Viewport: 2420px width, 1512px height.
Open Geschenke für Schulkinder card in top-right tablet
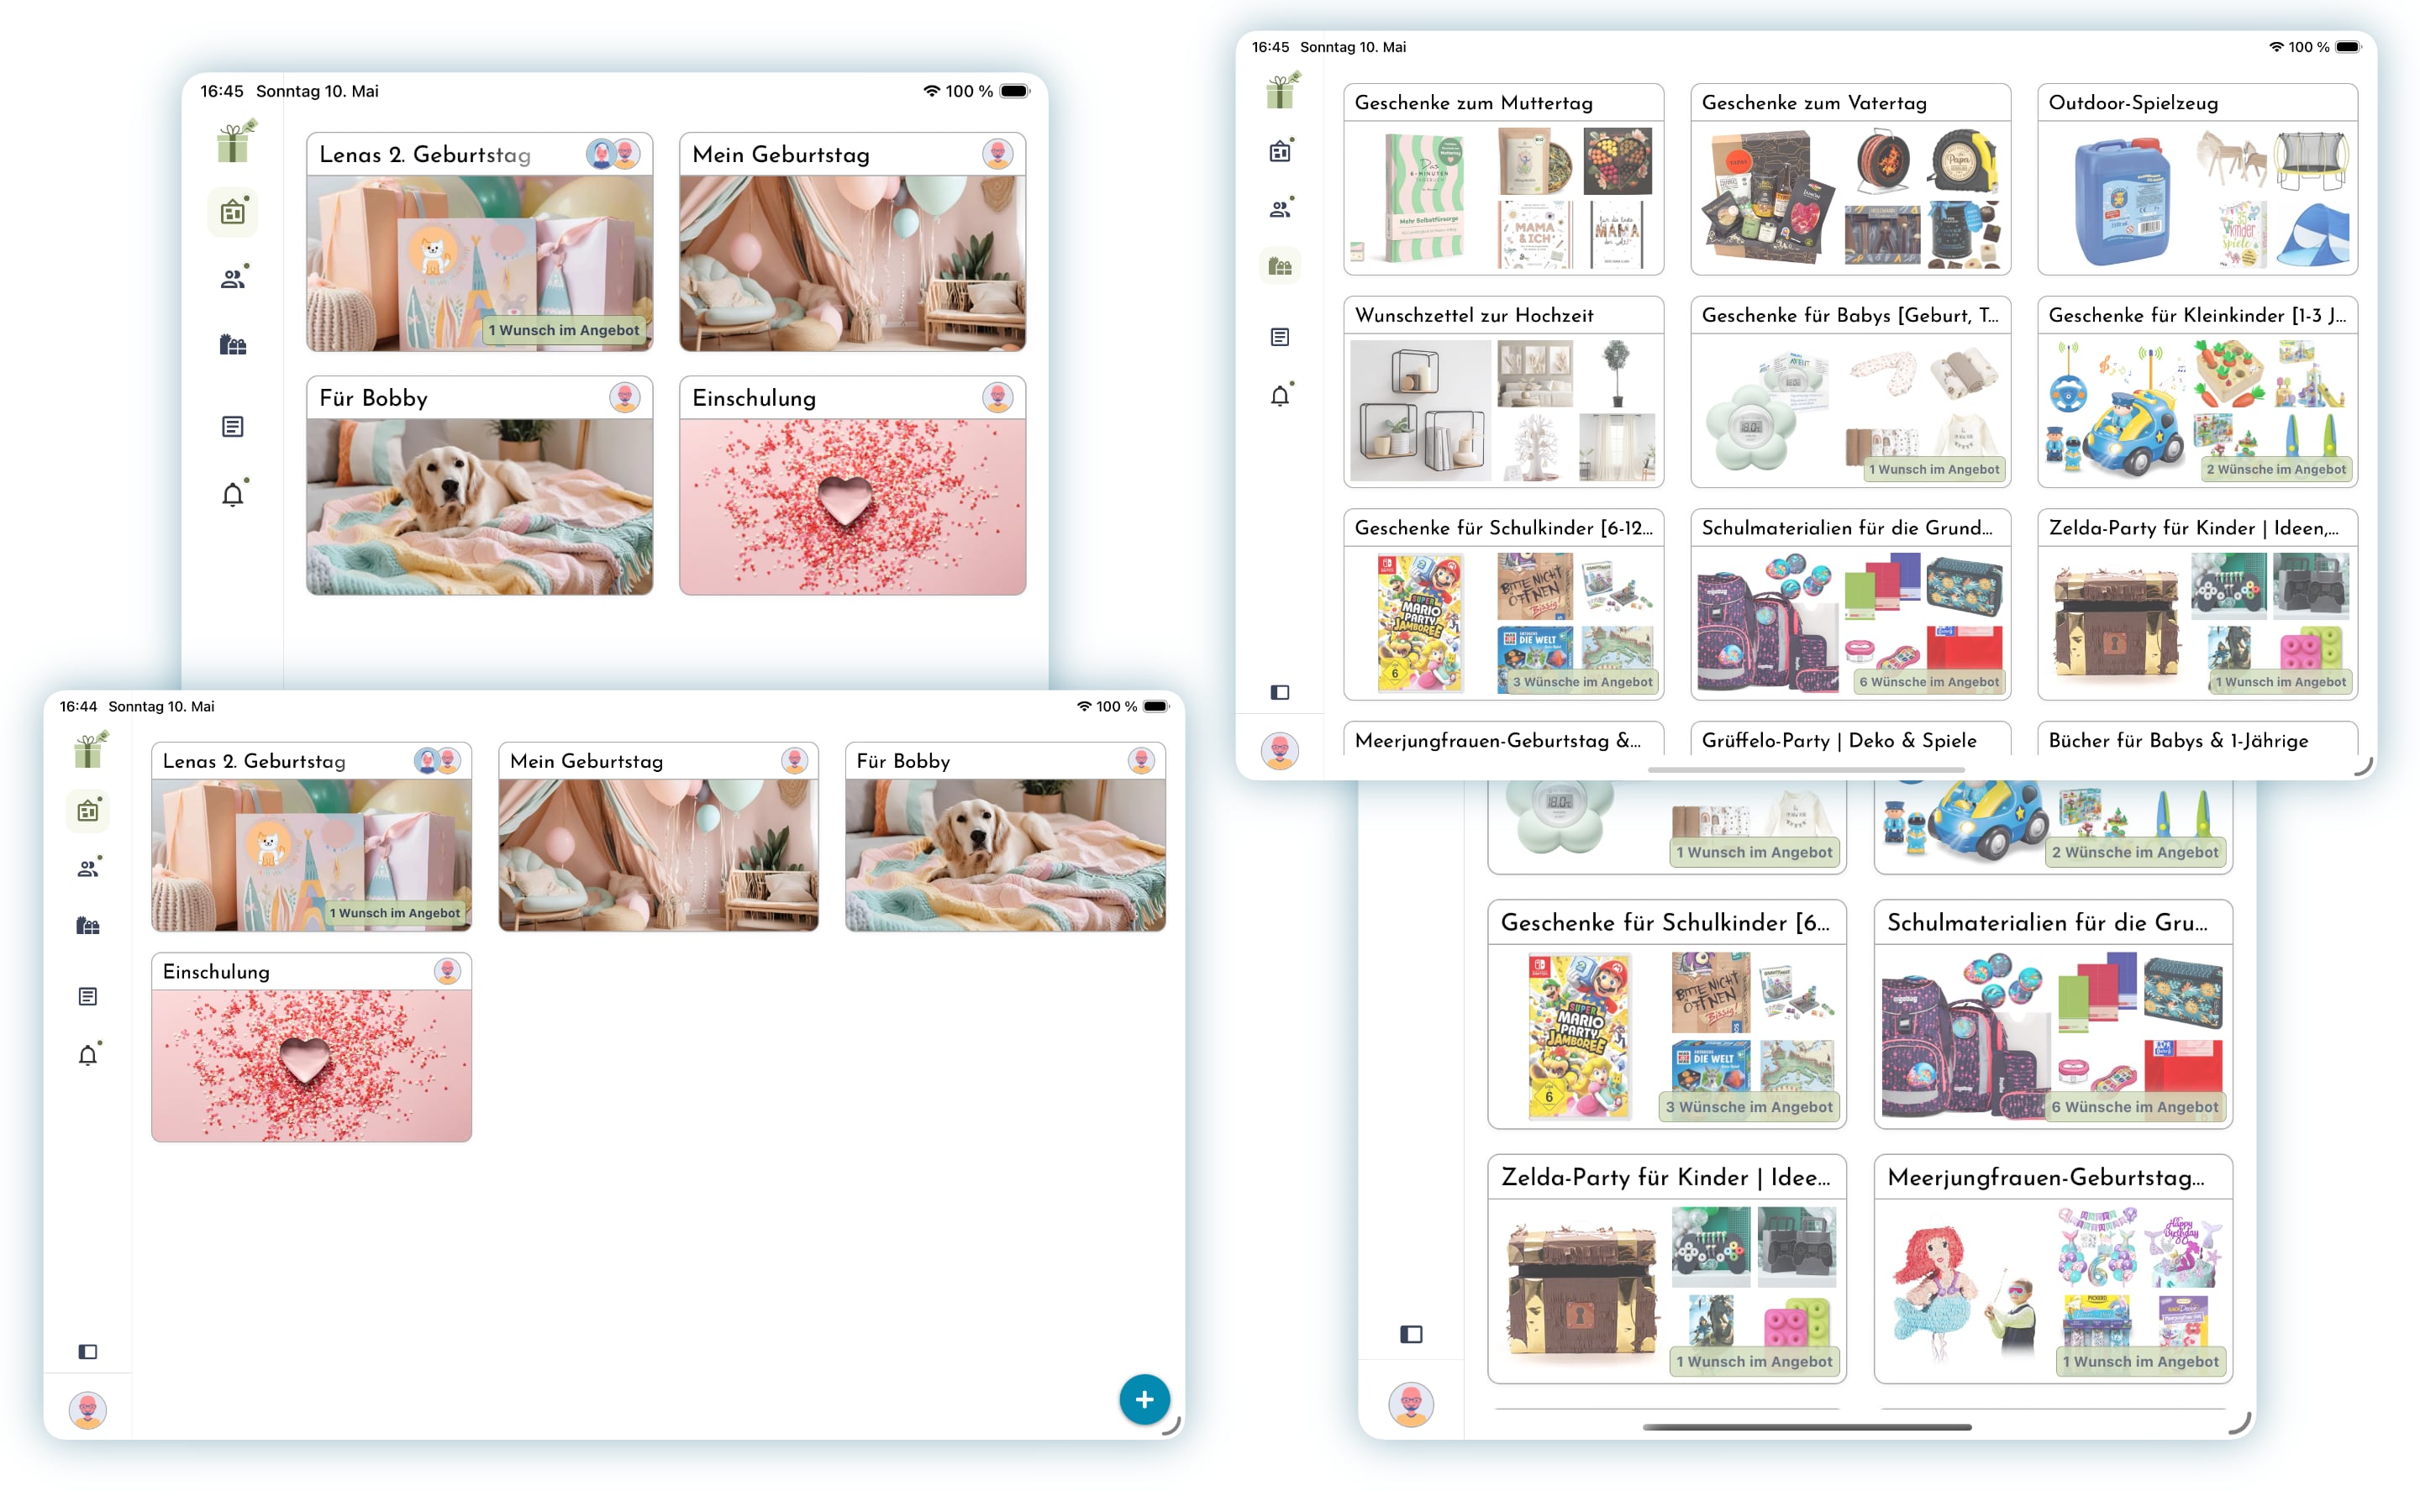point(1503,604)
